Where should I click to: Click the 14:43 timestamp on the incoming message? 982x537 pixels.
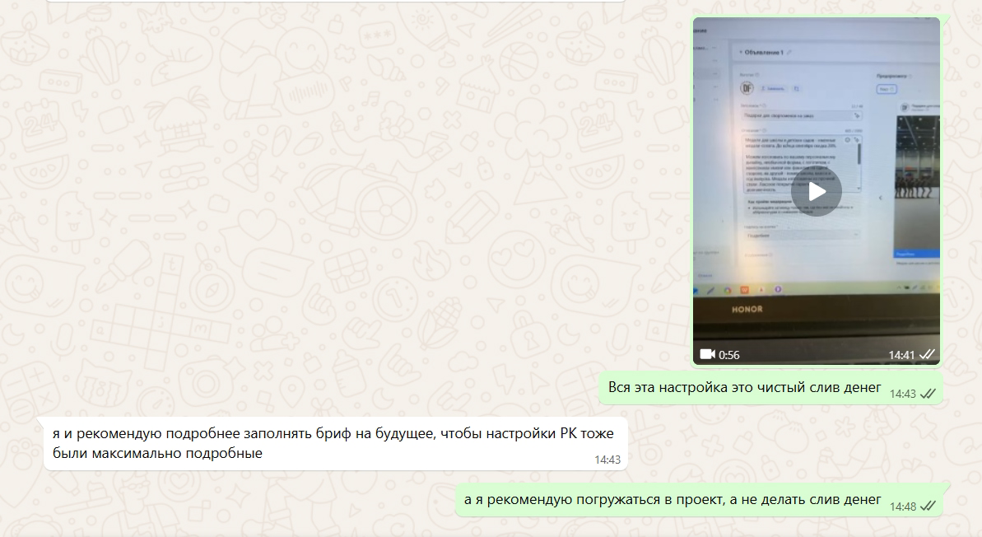pyautogui.click(x=607, y=460)
